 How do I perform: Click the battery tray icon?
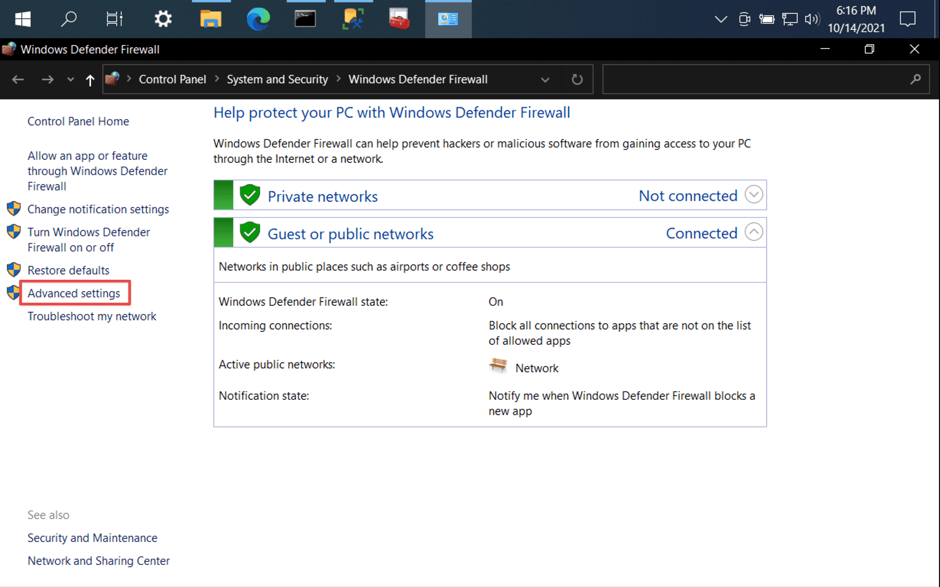(x=767, y=19)
